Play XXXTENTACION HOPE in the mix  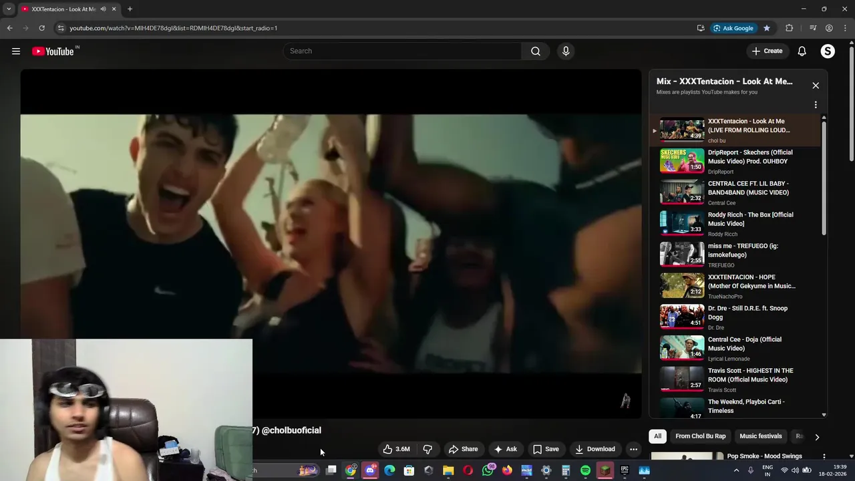coord(735,286)
